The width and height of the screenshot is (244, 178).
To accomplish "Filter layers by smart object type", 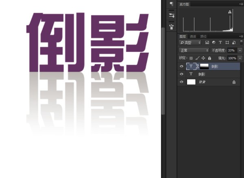I will [x=233, y=42].
